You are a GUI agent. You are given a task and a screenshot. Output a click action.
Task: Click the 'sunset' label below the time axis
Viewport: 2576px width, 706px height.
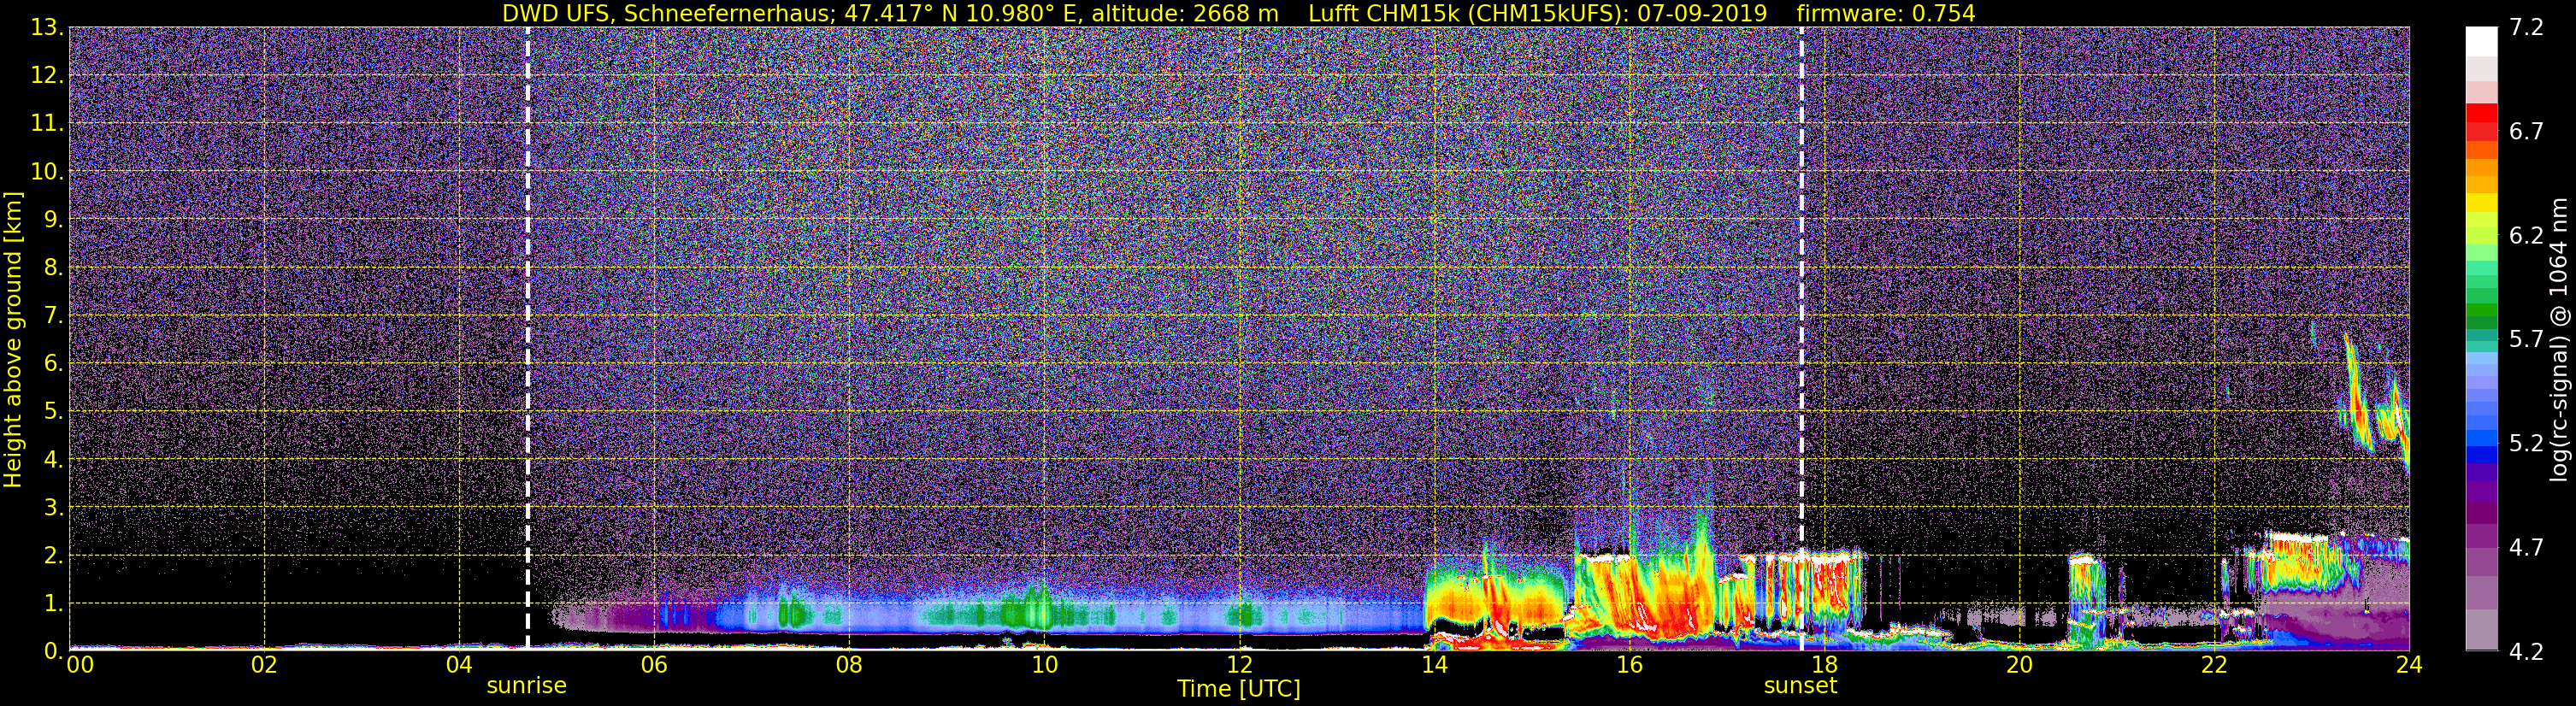pos(1800,686)
